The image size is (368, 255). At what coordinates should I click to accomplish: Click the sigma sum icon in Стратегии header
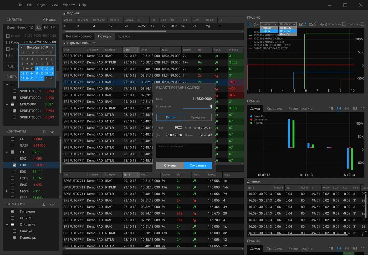44,204
